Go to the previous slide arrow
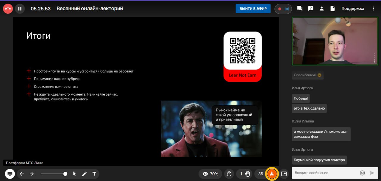 point(22,174)
